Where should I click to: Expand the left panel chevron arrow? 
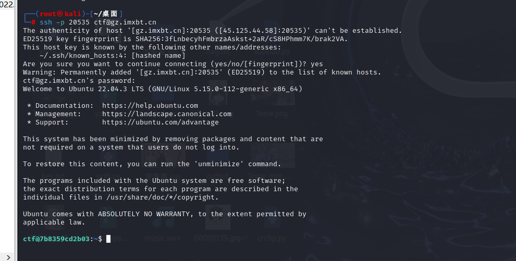coord(8,257)
